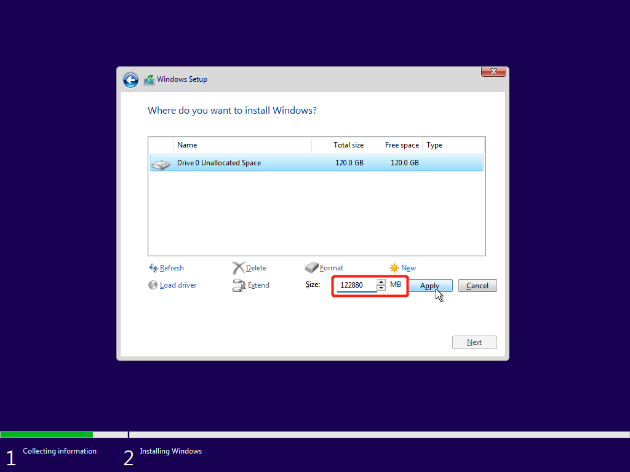Click the Extend partition option

coord(258,285)
